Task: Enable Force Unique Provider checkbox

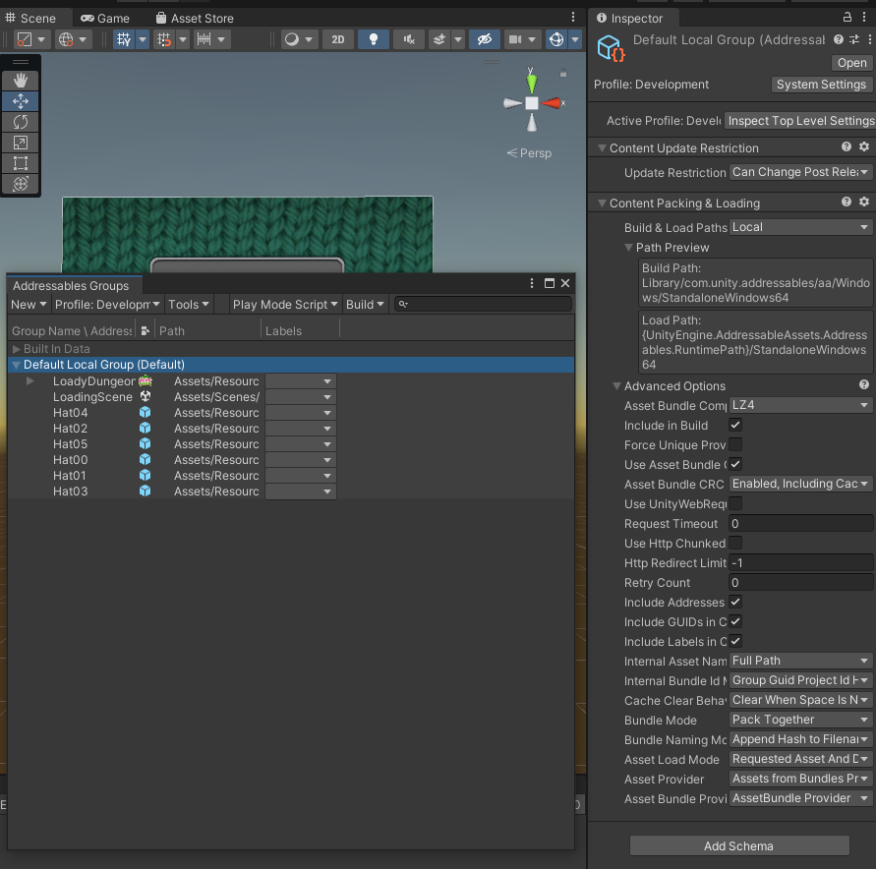Action: (x=735, y=444)
